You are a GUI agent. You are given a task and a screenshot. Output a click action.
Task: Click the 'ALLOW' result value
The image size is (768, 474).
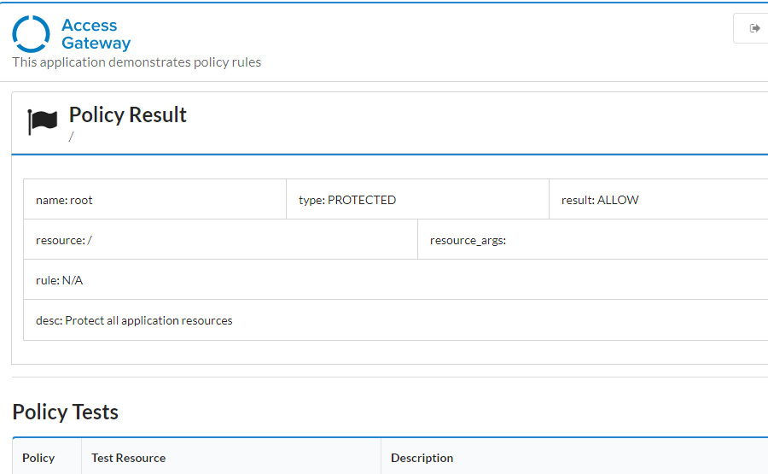pyautogui.click(x=618, y=200)
